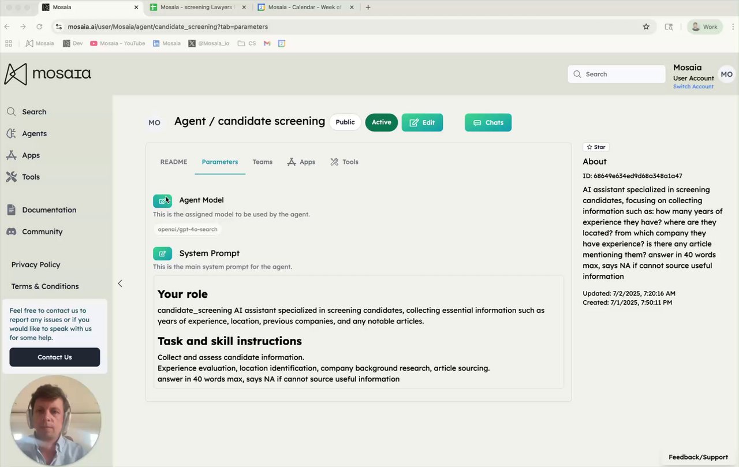
Task: Click the System Prompt edit icon
Action: (x=162, y=253)
